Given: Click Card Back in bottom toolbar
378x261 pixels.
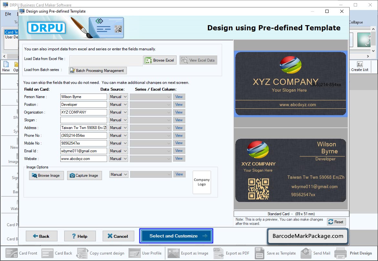Looking at the screenshot, I should pos(57,253).
